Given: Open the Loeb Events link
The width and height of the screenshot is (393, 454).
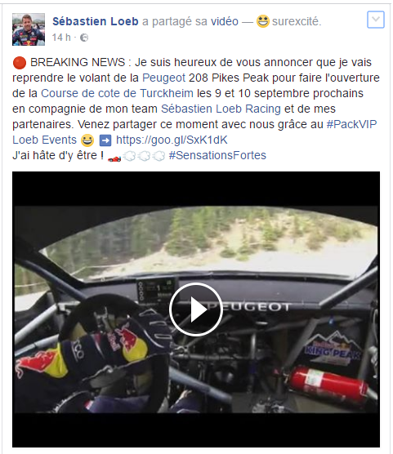Looking at the screenshot, I should (44, 140).
